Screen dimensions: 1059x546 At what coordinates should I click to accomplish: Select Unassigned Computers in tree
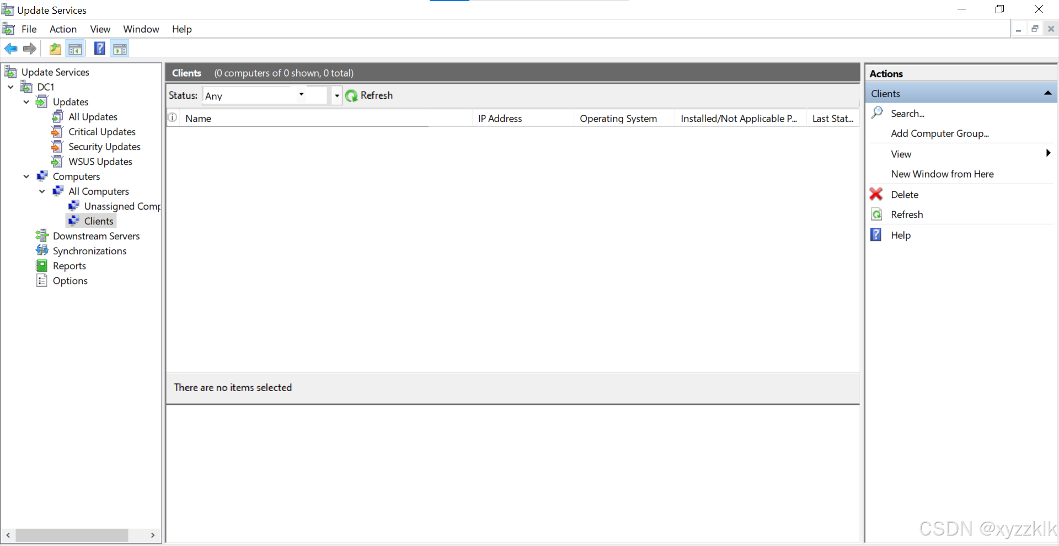(122, 206)
